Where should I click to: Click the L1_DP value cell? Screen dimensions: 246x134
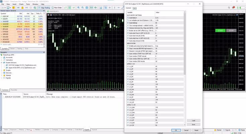[169, 66]
